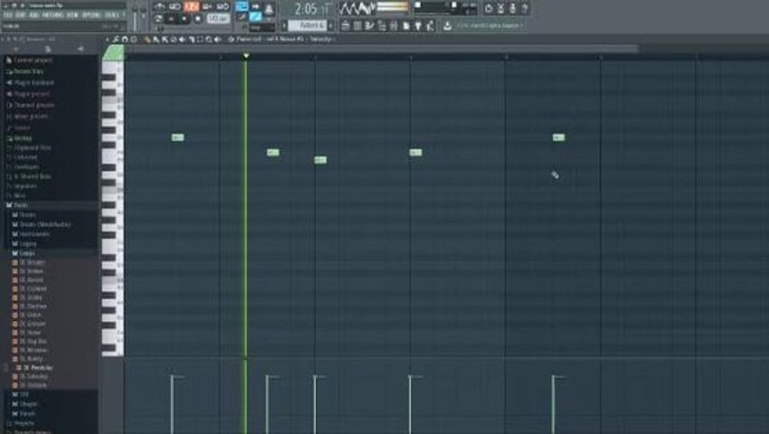
Task: Click the download icon beside news panel
Action: click(x=447, y=25)
